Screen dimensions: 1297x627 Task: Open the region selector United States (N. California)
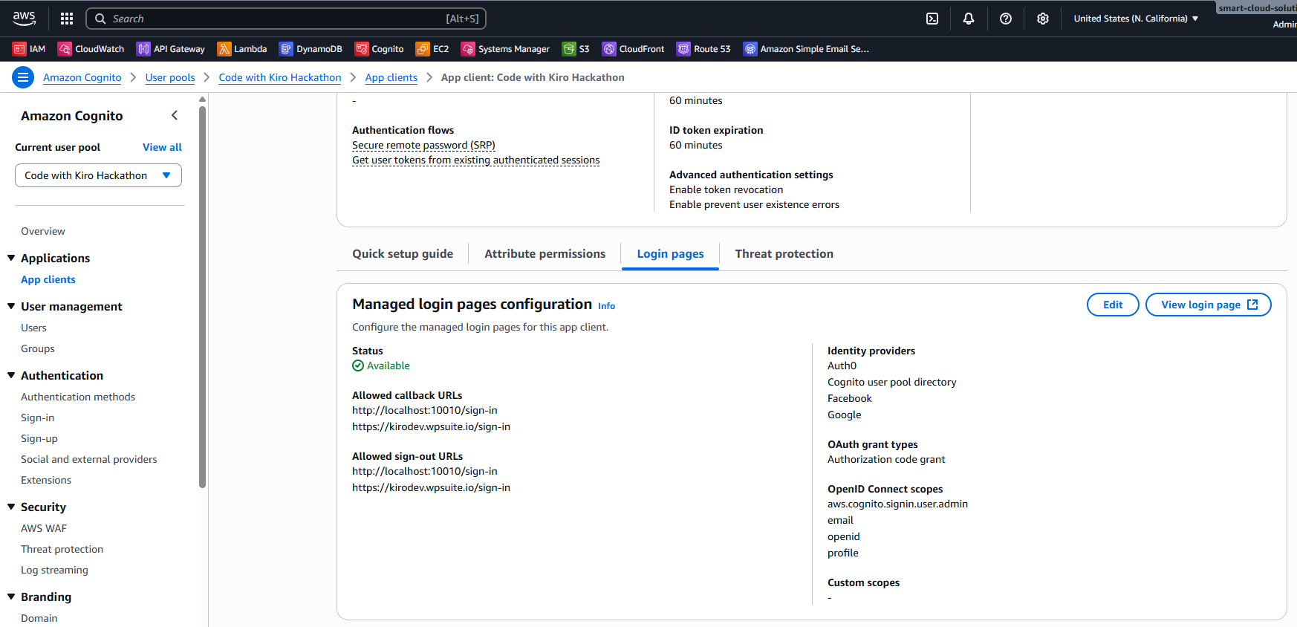1136,19
